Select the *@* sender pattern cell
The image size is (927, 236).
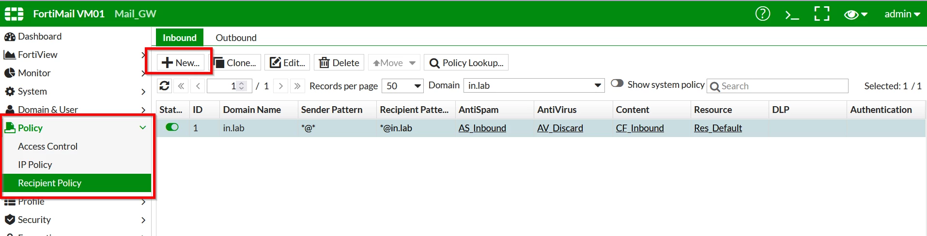(337, 128)
